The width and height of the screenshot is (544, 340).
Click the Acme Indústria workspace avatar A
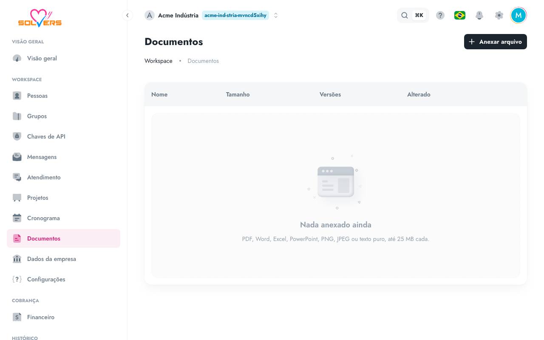tap(150, 15)
